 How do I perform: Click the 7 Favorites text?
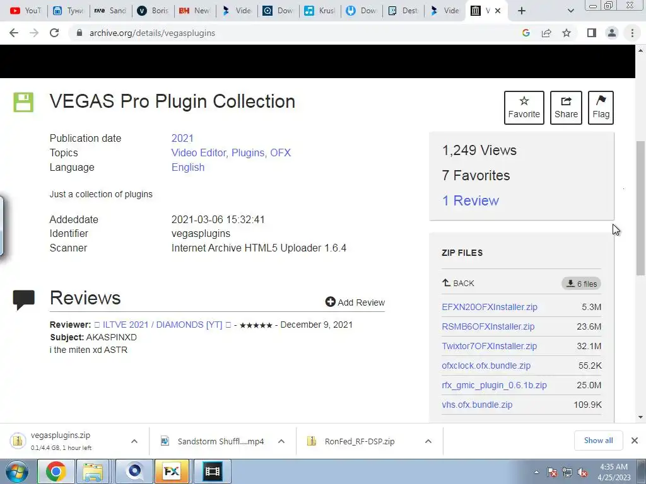coord(476,175)
